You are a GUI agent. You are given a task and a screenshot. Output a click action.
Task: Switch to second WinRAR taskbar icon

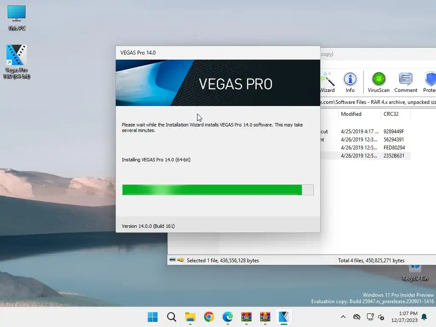coord(265,317)
